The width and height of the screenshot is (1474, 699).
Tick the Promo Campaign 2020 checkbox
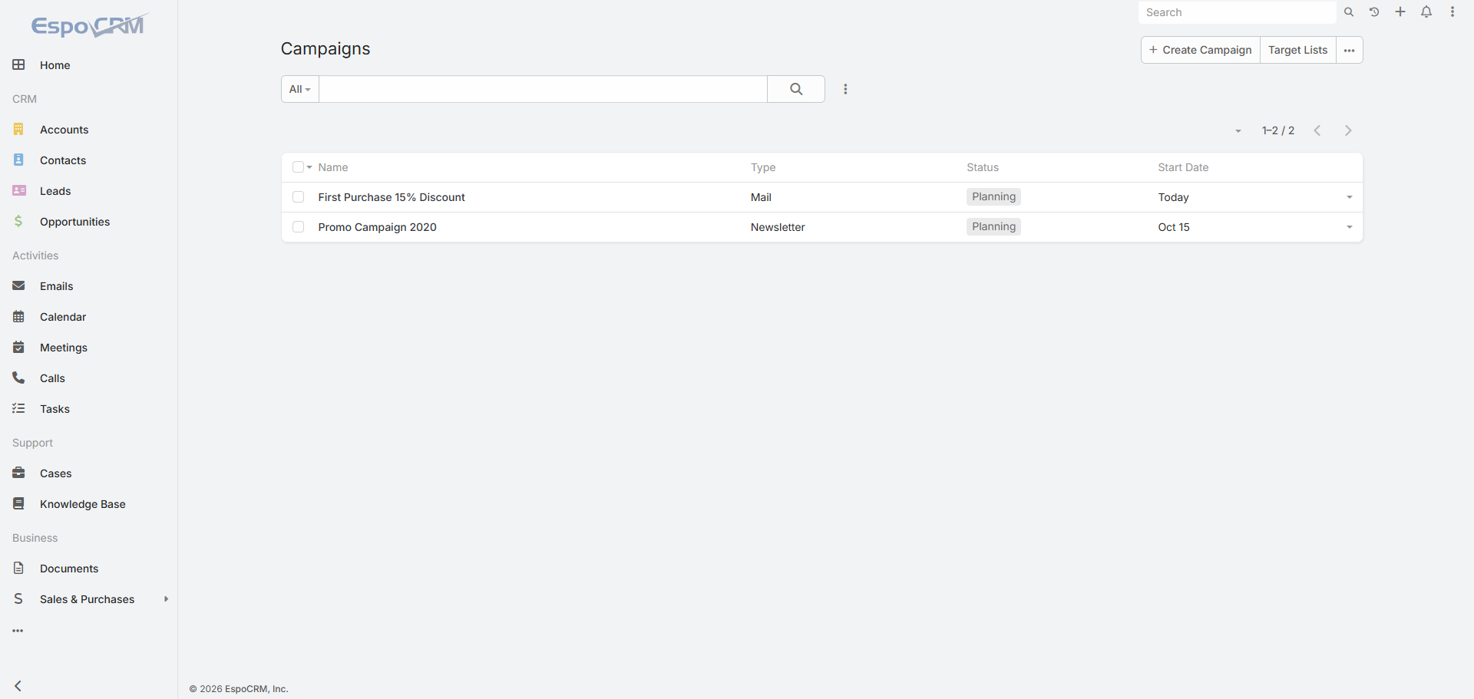(299, 227)
